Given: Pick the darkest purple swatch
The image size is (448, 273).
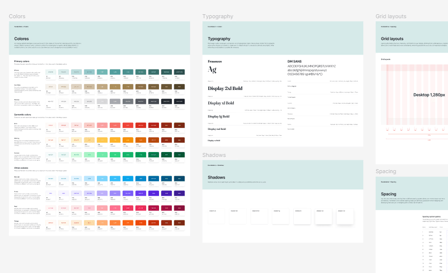Looking at the screenshot, I should pyautogui.click(x=179, y=193).
